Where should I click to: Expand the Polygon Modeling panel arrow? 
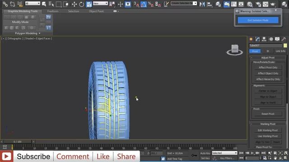coord(39,33)
